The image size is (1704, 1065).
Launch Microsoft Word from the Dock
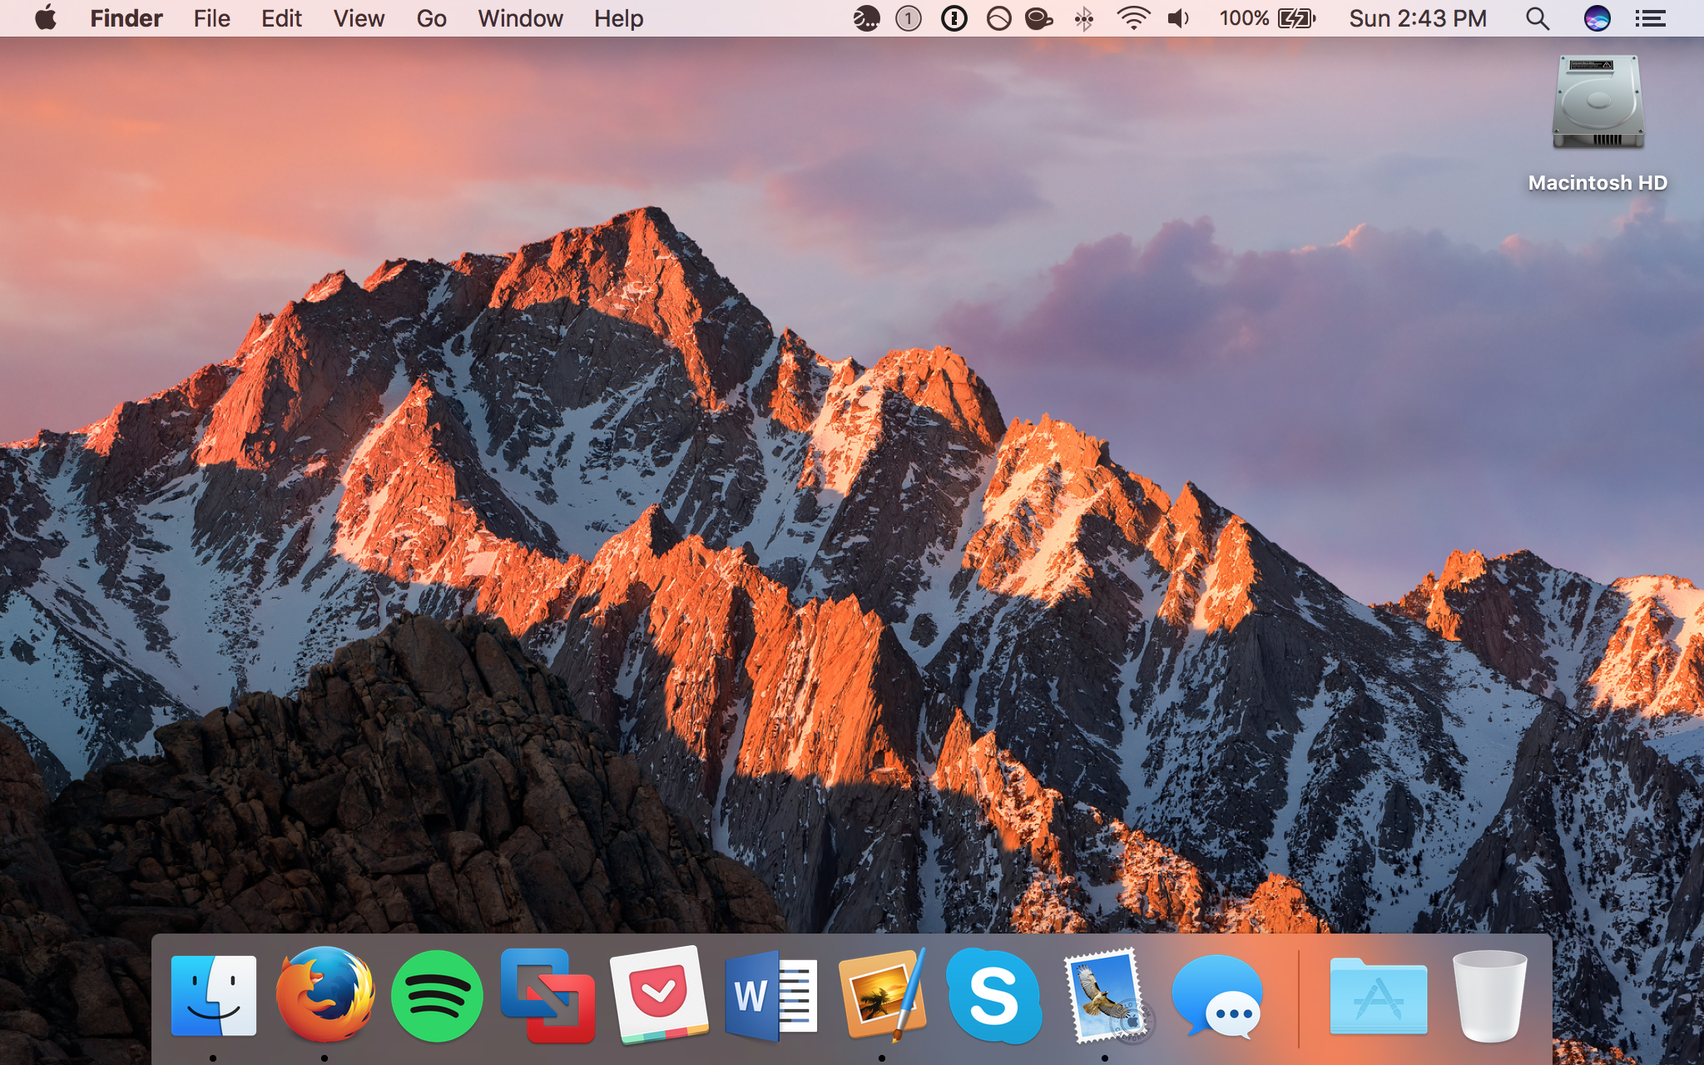click(x=772, y=995)
